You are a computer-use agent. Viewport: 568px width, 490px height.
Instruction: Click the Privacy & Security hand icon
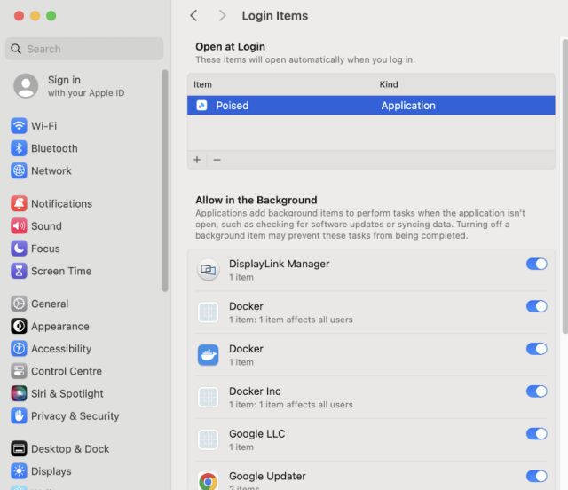[x=19, y=415]
